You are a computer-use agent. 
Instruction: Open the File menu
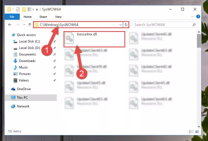[12, 17]
